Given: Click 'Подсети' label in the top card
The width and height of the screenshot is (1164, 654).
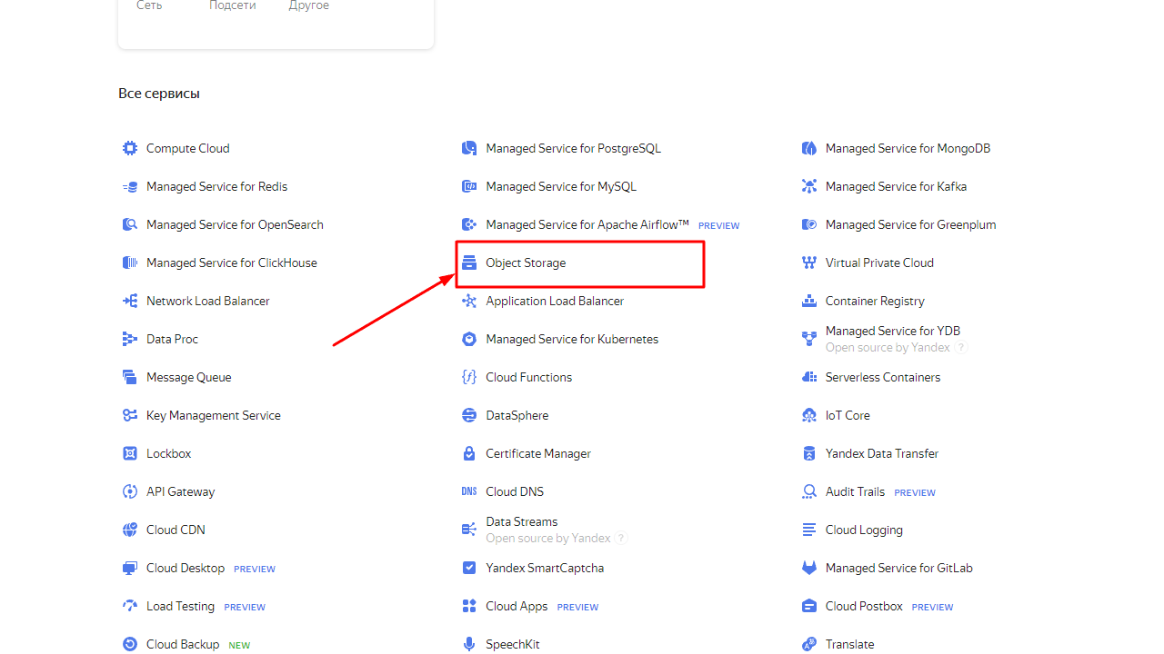Looking at the screenshot, I should [233, 5].
